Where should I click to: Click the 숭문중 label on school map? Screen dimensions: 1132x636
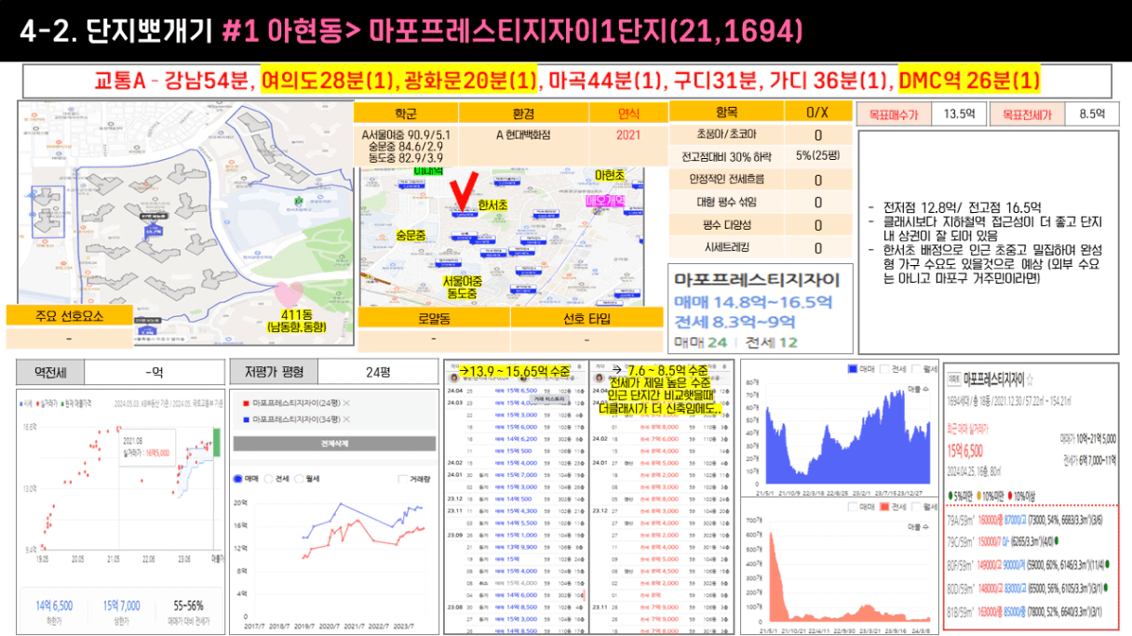click(x=411, y=236)
